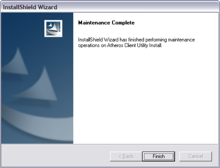This screenshot has width=220, height=168.
Task: Click the gray button panel left of Back
Action: pyautogui.click(x=56, y=156)
